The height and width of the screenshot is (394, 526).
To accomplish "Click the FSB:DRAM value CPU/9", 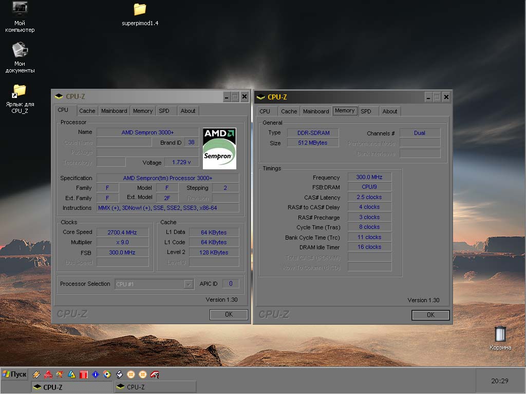I will pos(369,187).
